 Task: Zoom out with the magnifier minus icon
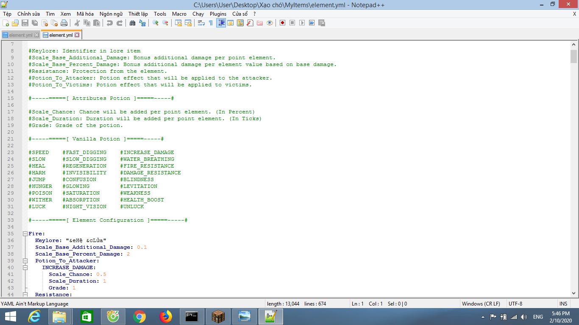pos(165,23)
